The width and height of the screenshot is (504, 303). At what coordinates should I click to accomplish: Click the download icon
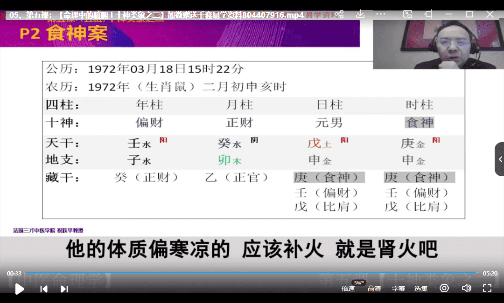coord(360,14)
